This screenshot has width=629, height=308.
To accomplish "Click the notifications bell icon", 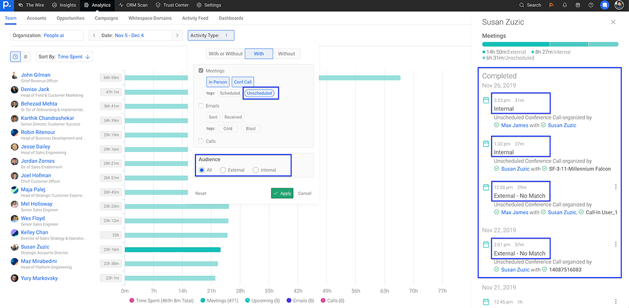I will [565, 5].
